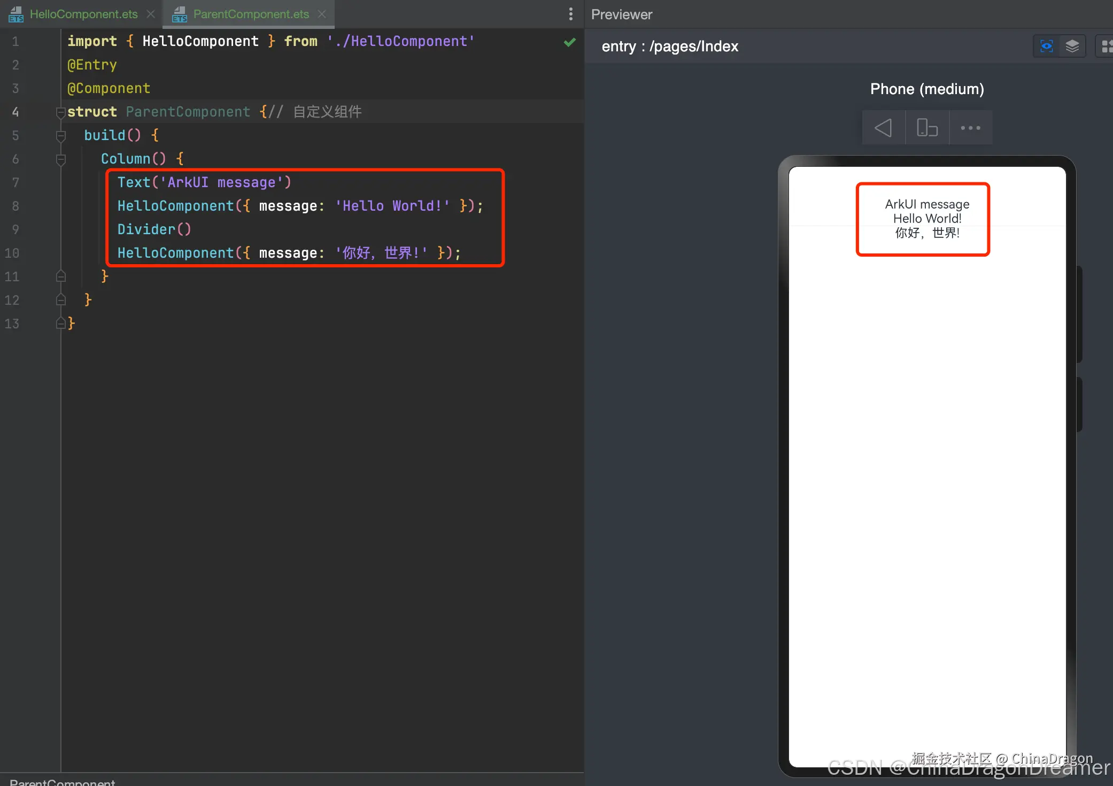Click the 'Hello World!' string in code
The height and width of the screenshot is (786, 1113).
(392, 206)
